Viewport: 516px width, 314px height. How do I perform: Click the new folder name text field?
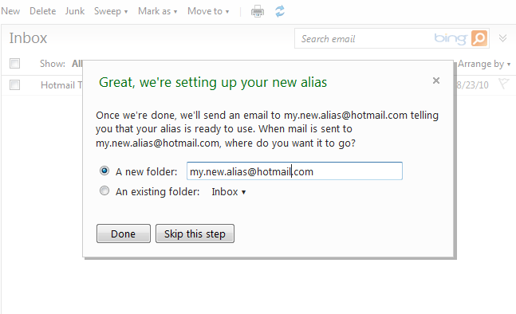[x=294, y=171]
